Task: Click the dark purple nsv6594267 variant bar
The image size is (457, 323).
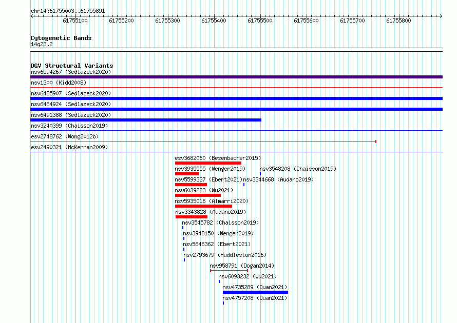Action: (236, 77)
